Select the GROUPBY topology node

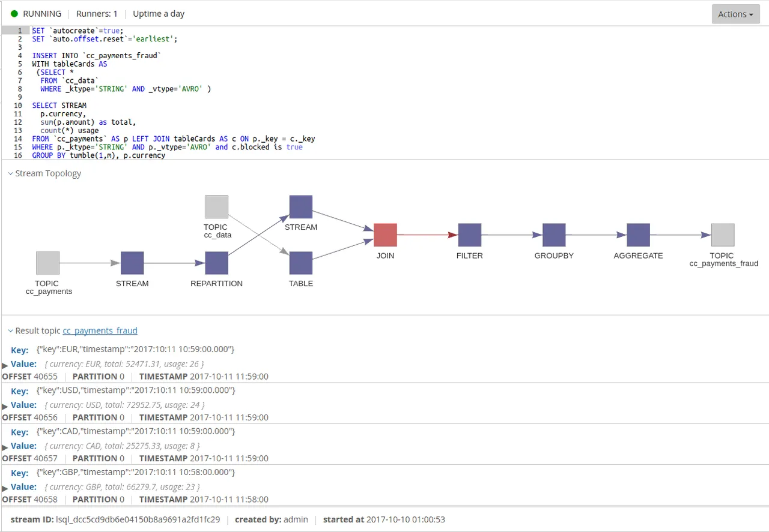[553, 235]
